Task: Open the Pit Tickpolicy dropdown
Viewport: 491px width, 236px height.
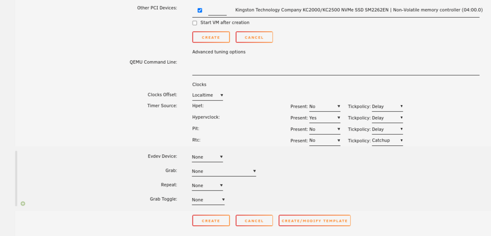Action: click(x=387, y=129)
